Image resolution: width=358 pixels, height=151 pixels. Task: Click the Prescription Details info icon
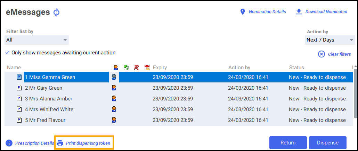pyautogui.click(x=9, y=143)
